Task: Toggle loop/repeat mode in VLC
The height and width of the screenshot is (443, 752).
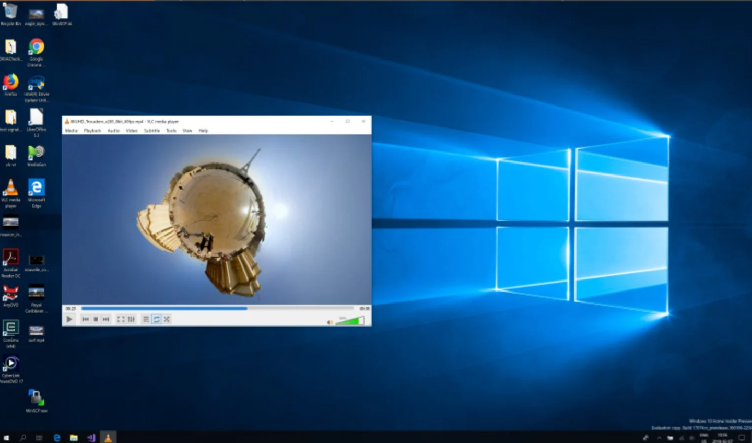Action: (x=156, y=319)
